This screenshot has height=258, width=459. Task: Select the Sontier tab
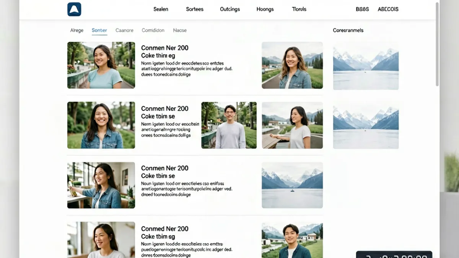[x=99, y=30]
